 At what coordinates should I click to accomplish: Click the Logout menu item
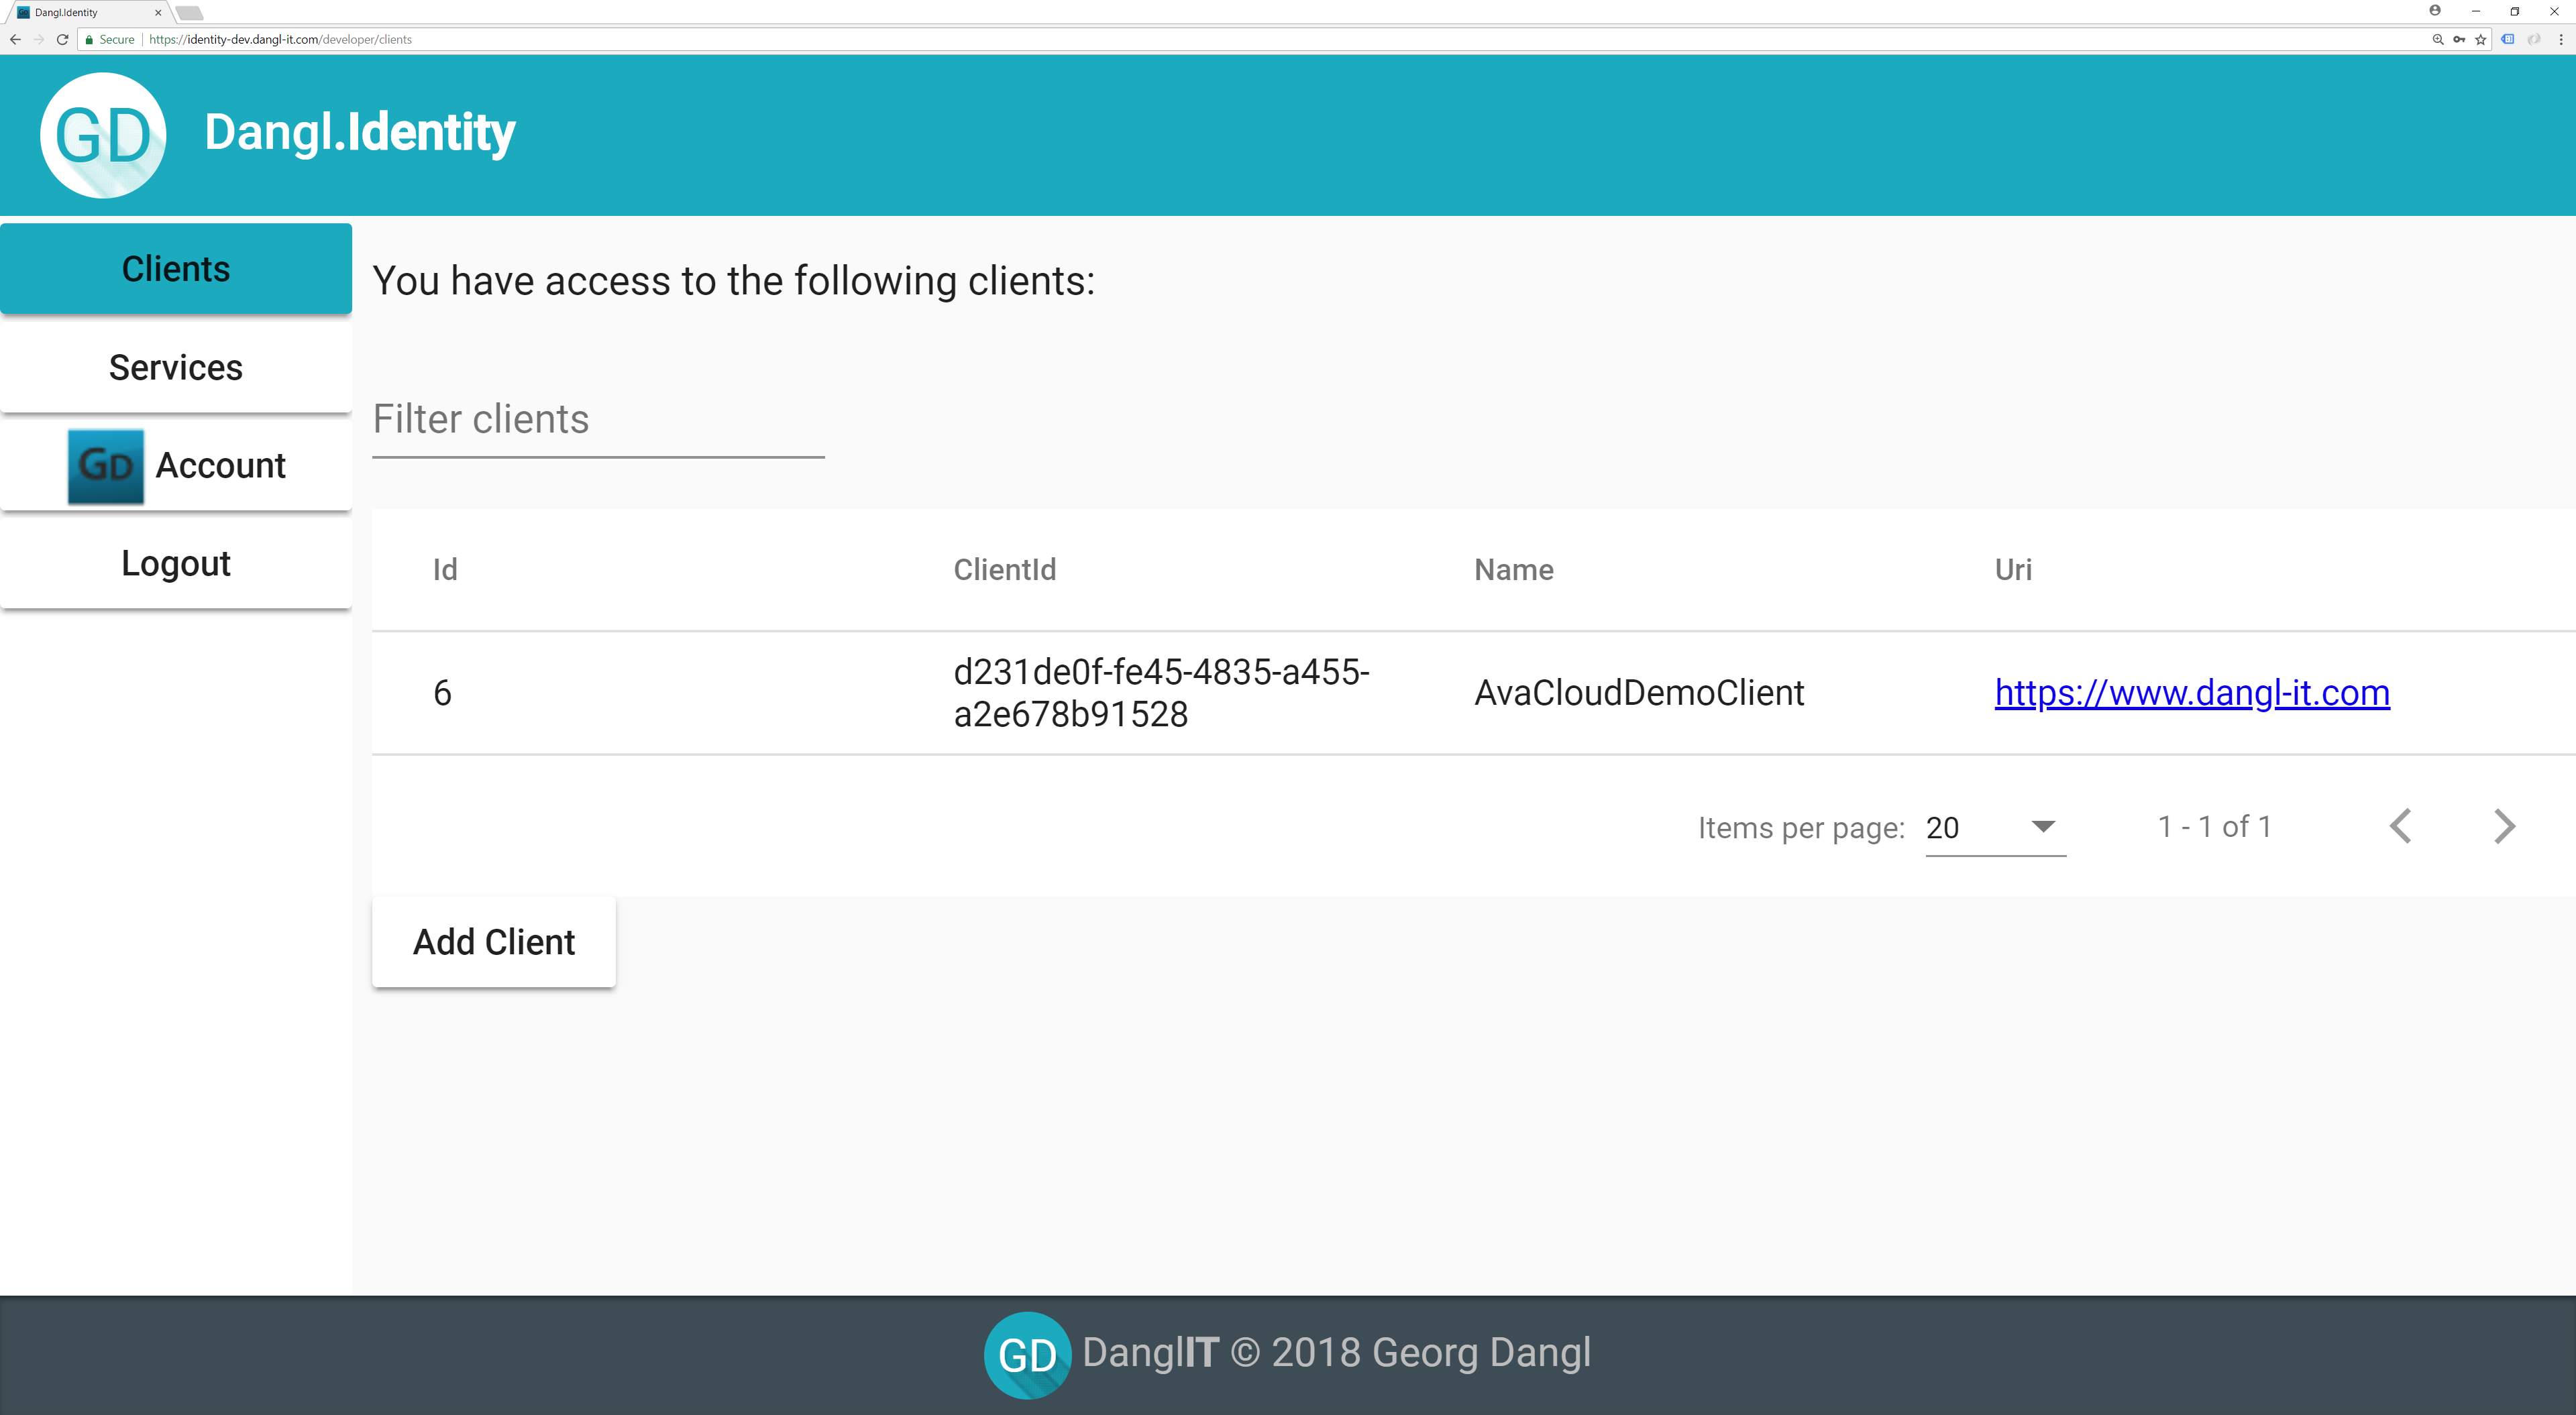click(174, 563)
